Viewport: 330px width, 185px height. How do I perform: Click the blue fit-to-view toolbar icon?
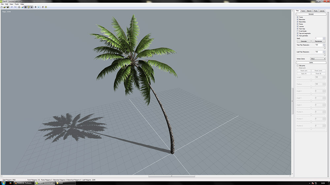point(39,7)
